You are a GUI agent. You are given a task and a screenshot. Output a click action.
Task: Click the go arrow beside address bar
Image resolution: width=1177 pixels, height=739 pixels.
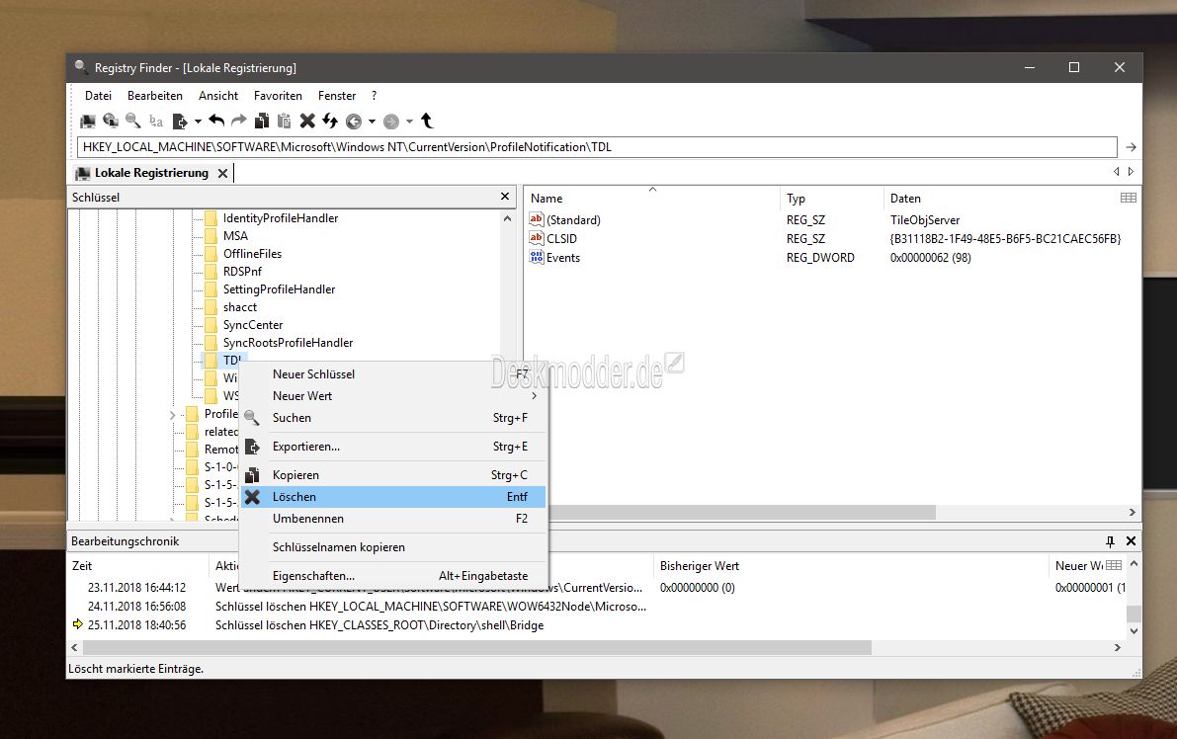pyautogui.click(x=1131, y=147)
